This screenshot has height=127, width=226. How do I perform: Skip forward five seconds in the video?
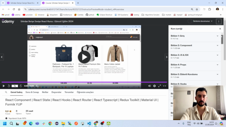tap(21, 86)
